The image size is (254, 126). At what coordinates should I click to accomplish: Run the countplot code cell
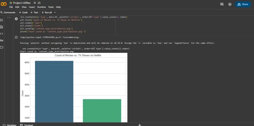click(x=16, y=19)
